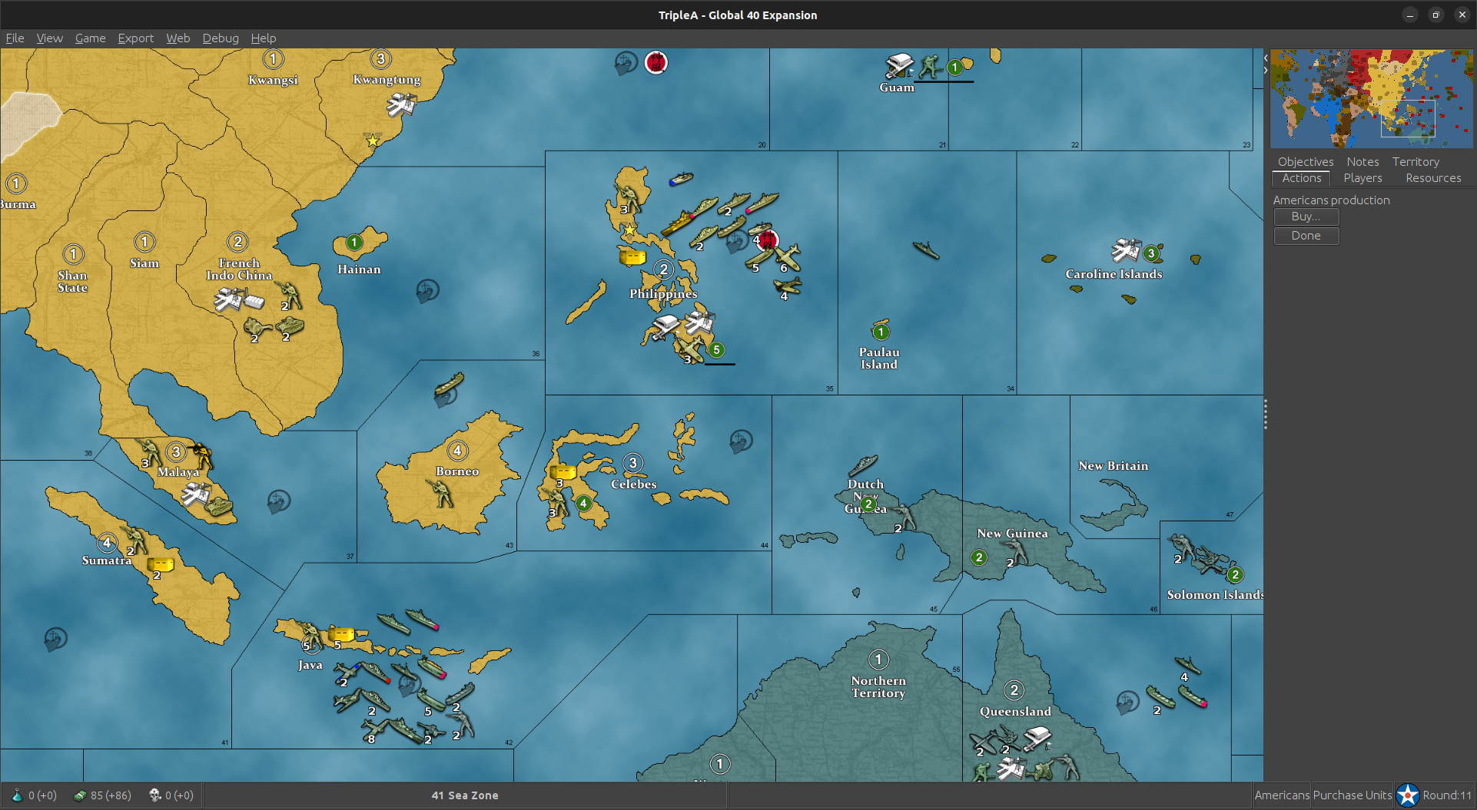Switch to the Territory tab
Screen dimensions: 1477x810
coord(1415,162)
